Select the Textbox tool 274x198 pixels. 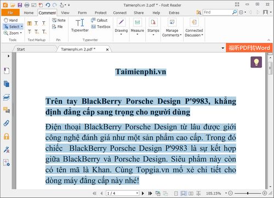click(101, 27)
